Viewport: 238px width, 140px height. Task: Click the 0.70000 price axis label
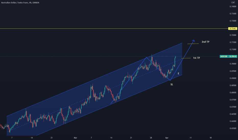[233, 64]
